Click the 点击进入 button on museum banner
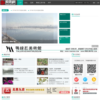 pyautogui.click(x=95, y=46)
